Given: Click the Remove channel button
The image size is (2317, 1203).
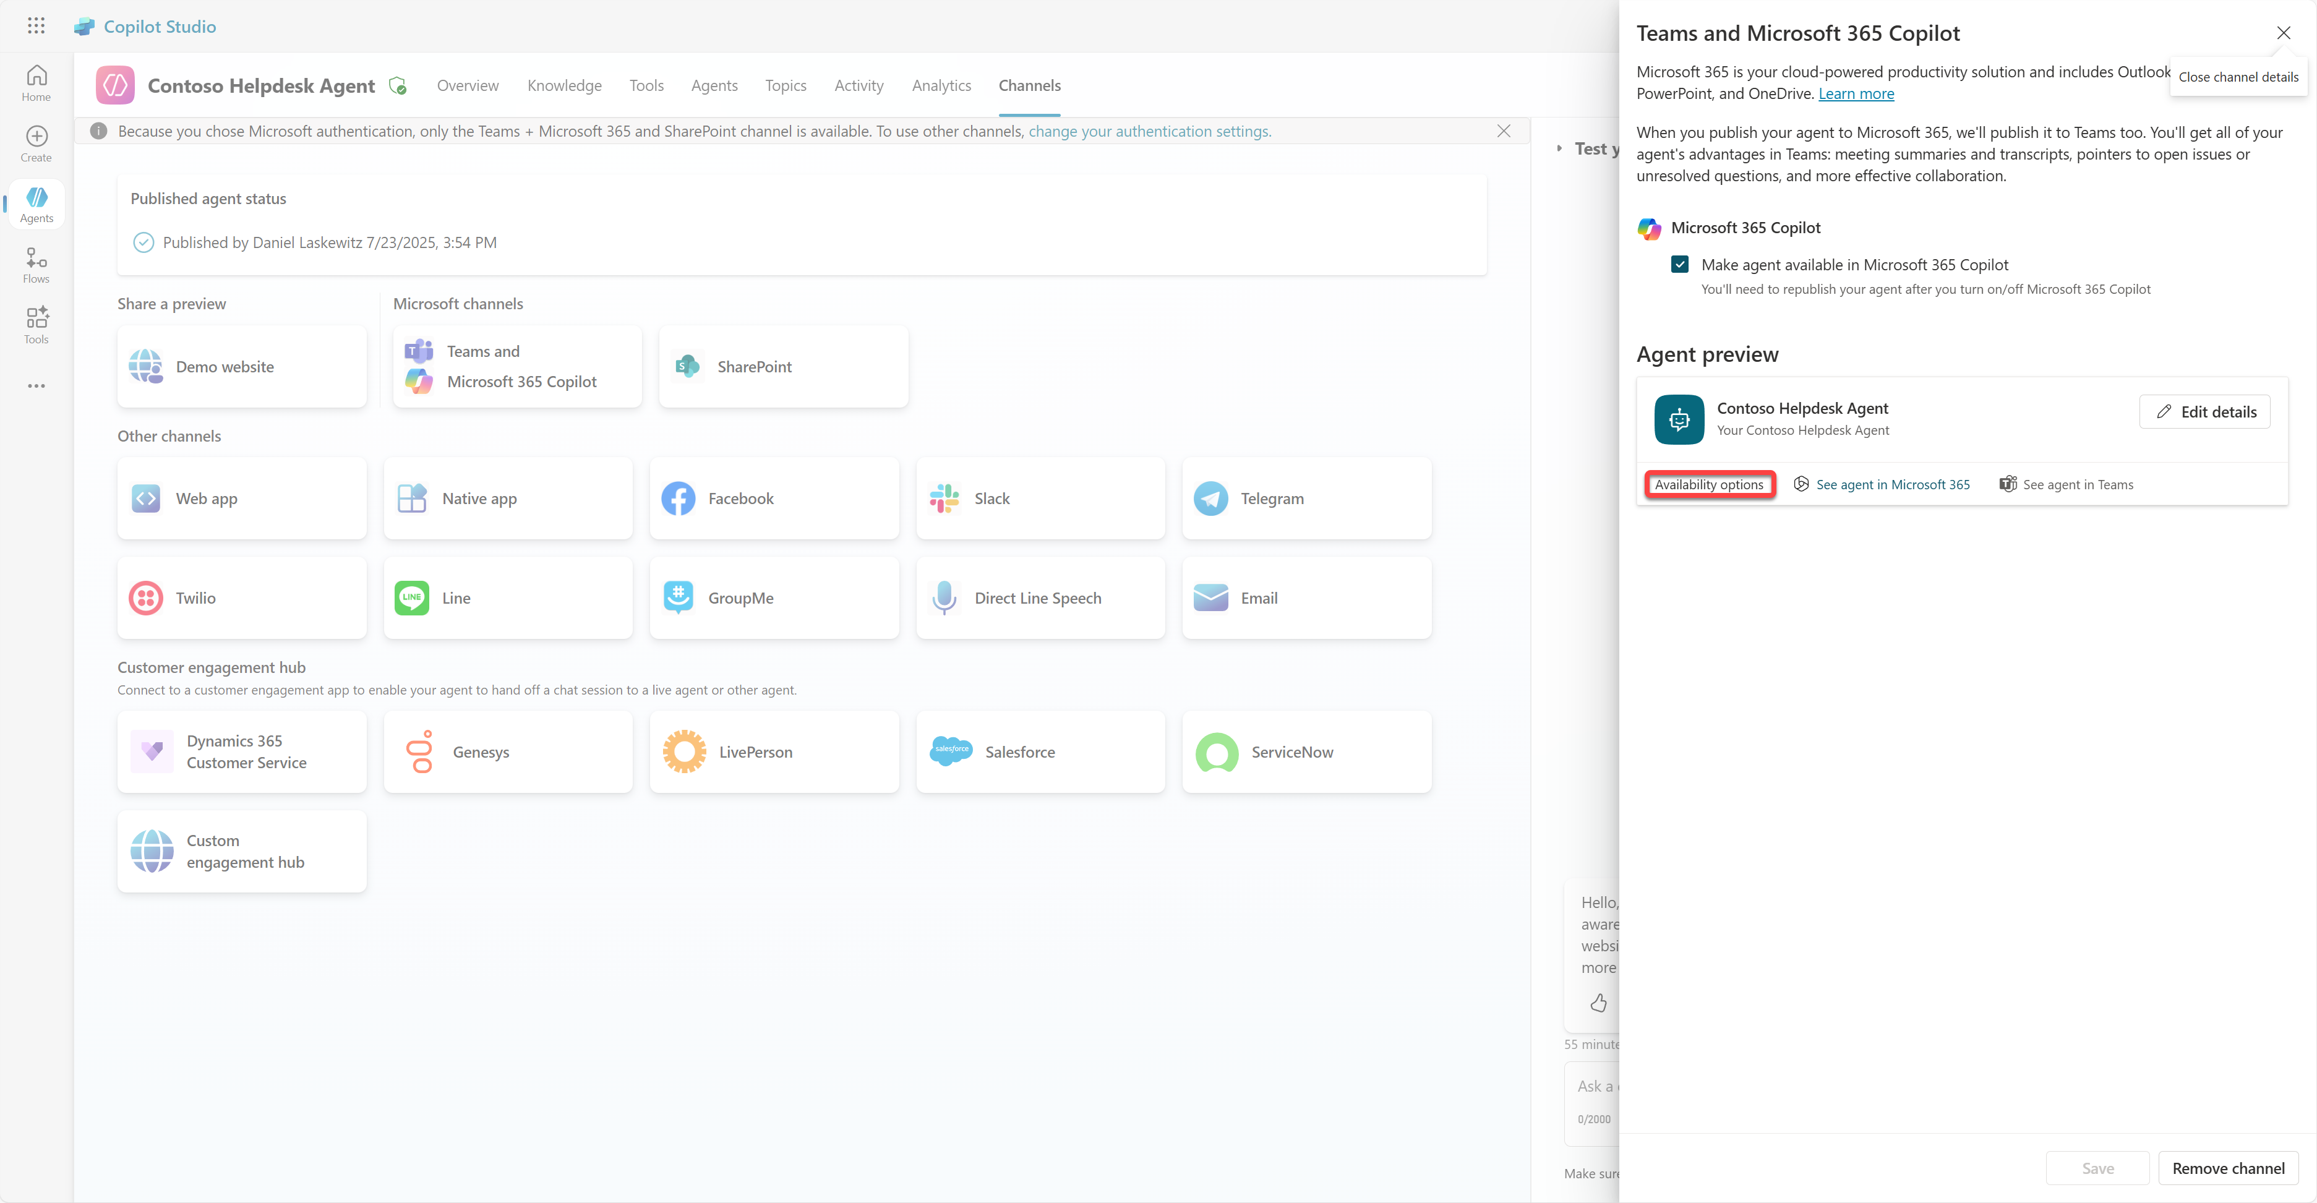Looking at the screenshot, I should click(x=2228, y=1168).
